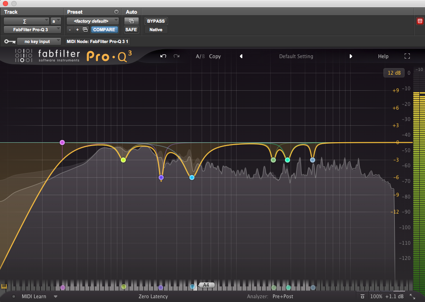Open the Zero Latency processing mode menu

coord(153,297)
